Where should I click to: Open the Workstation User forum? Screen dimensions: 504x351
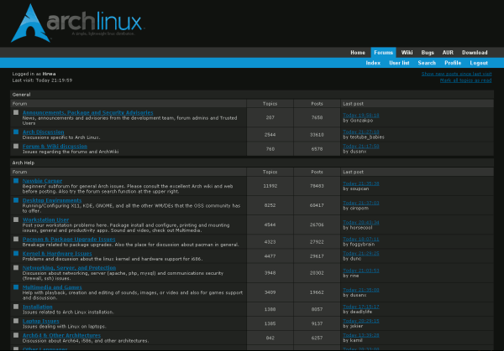tap(45, 219)
